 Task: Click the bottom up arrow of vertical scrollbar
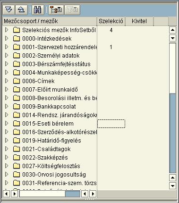pyautogui.click(x=172, y=178)
